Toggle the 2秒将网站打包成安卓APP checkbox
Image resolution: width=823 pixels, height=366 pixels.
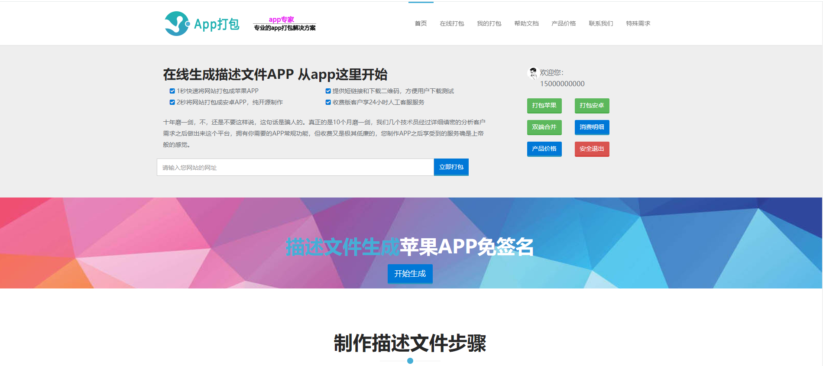point(172,102)
